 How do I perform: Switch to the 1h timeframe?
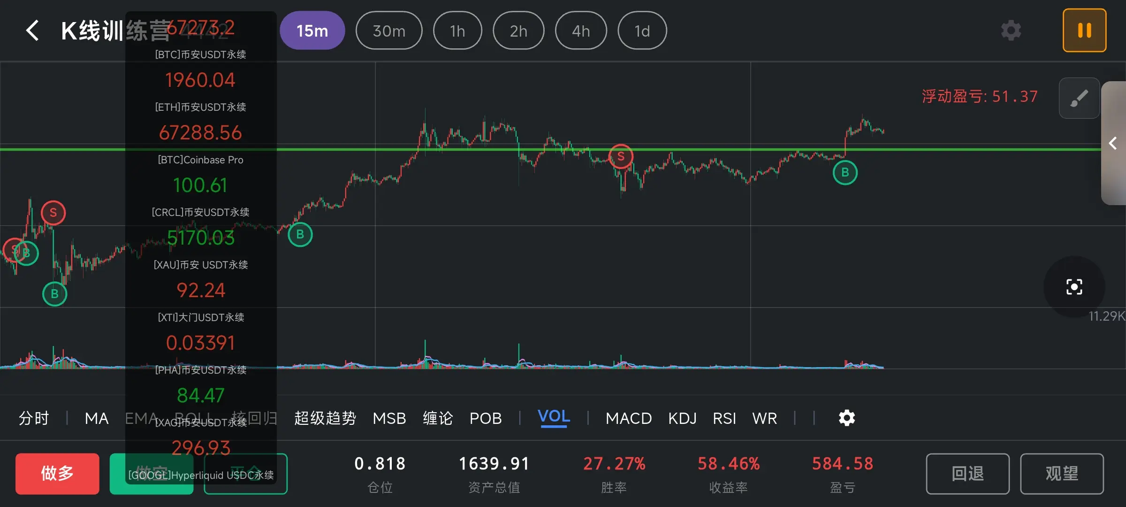(x=457, y=31)
